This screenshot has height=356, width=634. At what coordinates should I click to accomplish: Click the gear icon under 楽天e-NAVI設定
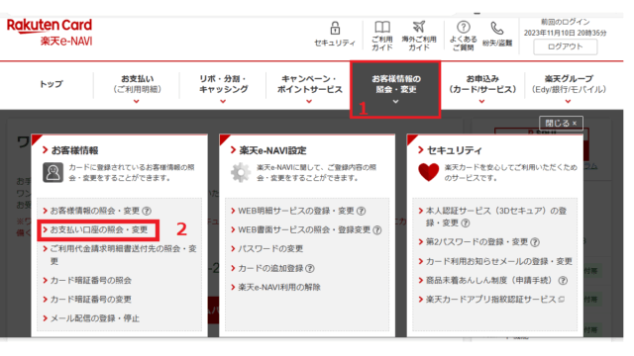pyautogui.click(x=241, y=172)
